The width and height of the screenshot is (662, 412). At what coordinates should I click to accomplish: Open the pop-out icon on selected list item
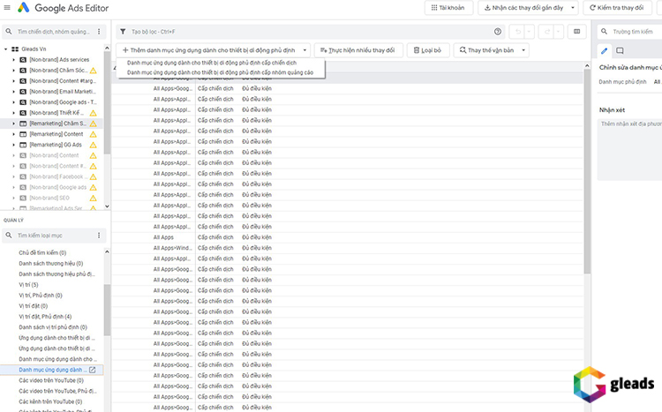coord(93,370)
